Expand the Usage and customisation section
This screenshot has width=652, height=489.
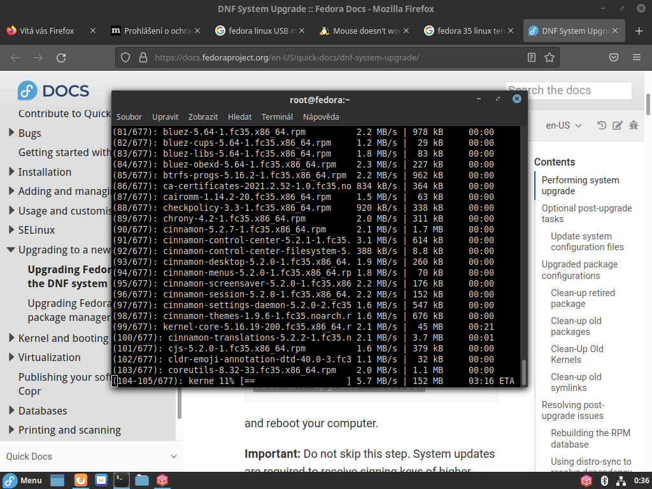coord(11,210)
